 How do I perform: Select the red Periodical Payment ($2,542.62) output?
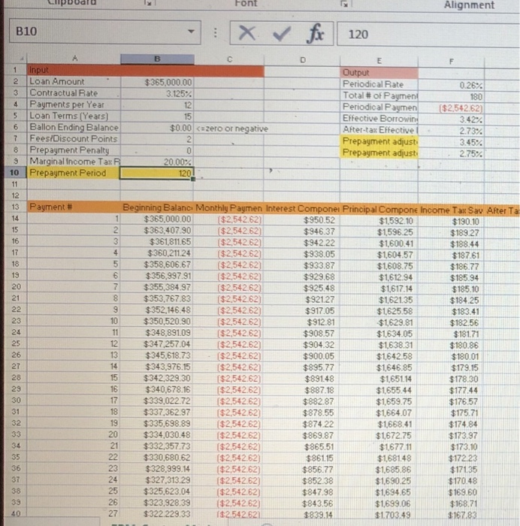coord(451,108)
